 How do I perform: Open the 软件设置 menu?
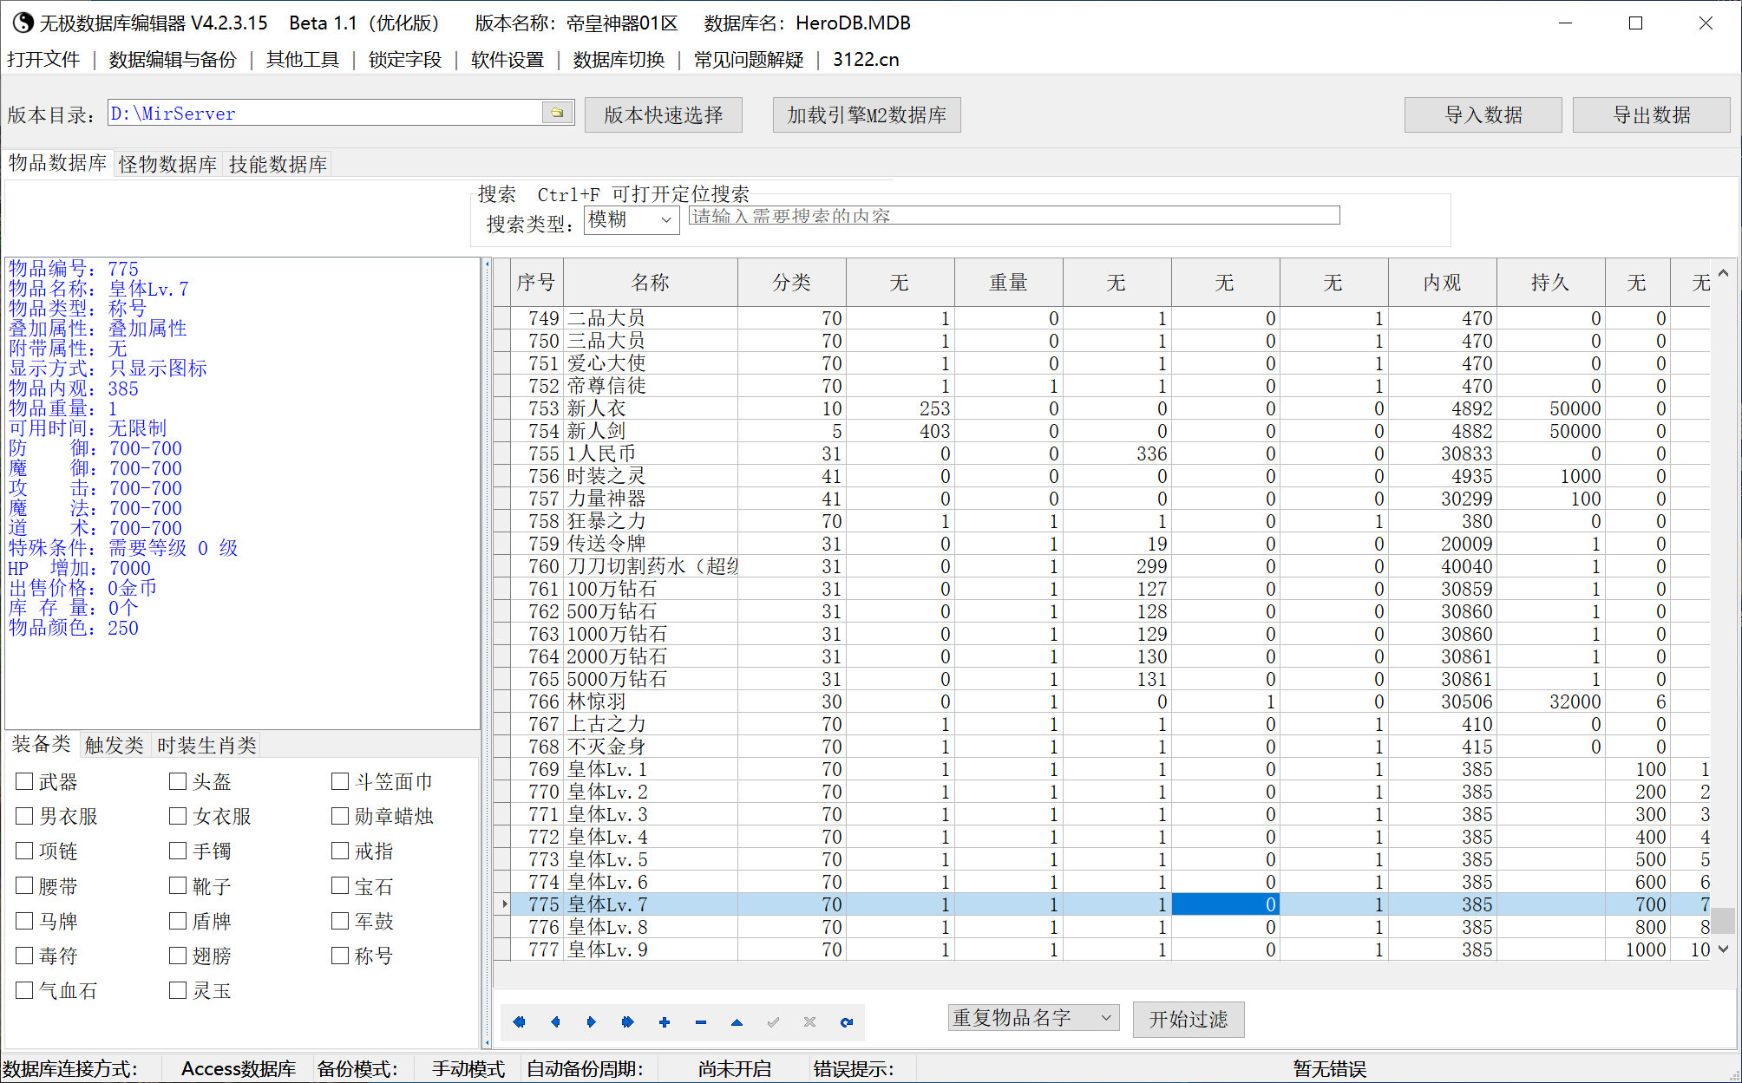coord(508,60)
